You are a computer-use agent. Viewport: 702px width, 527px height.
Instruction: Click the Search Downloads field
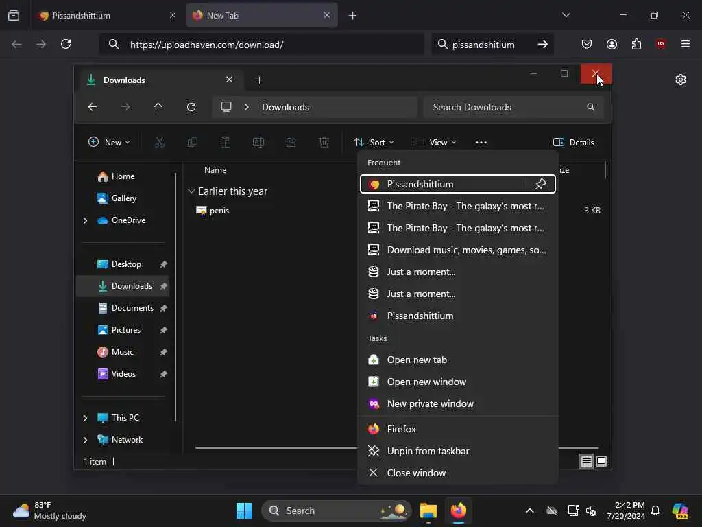[x=513, y=107]
